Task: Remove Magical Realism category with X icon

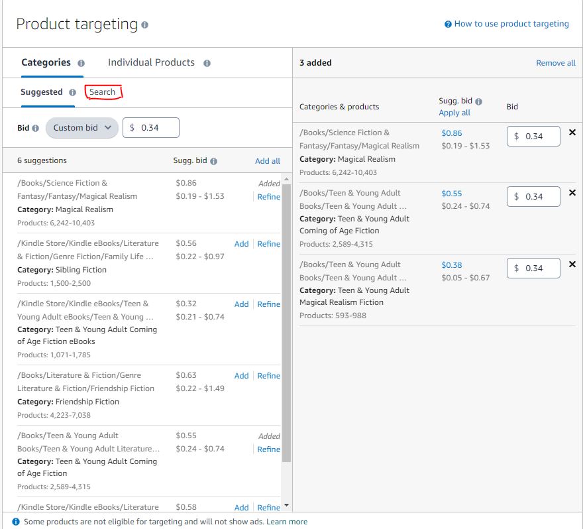Action: (x=572, y=133)
